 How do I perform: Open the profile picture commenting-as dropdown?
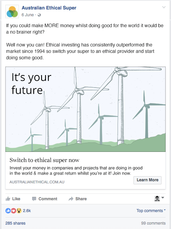(x=159, y=199)
